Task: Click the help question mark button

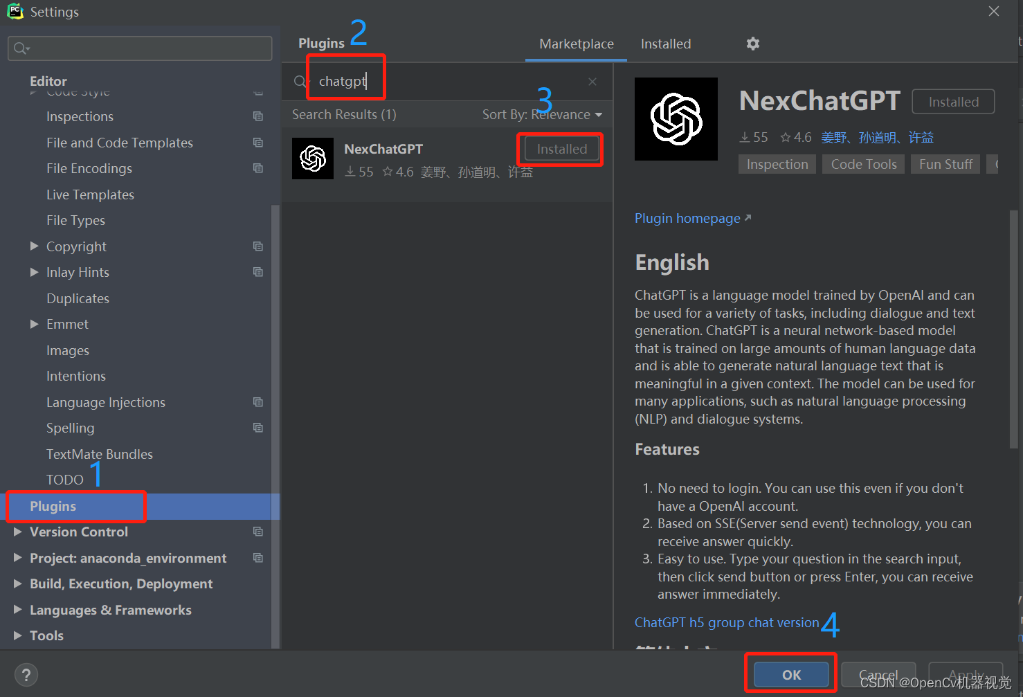Action: (26, 675)
